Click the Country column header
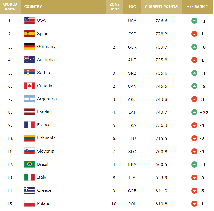This screenshot has width=214, height=211. [x=33, y=7]
